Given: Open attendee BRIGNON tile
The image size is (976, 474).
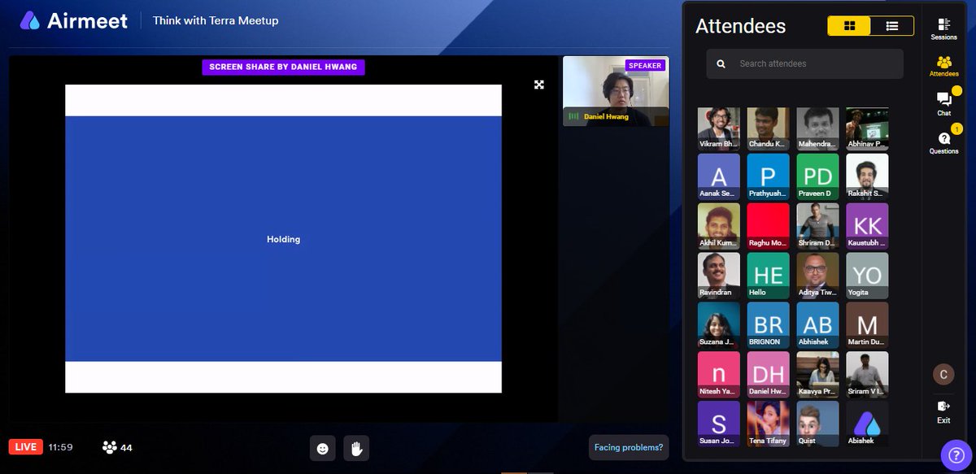Looking at the screenshot, I should 769,324.
